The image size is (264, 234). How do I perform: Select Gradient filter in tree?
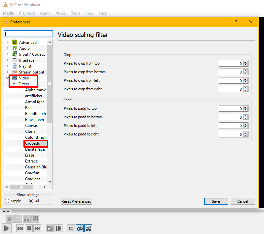pos(33,179)
